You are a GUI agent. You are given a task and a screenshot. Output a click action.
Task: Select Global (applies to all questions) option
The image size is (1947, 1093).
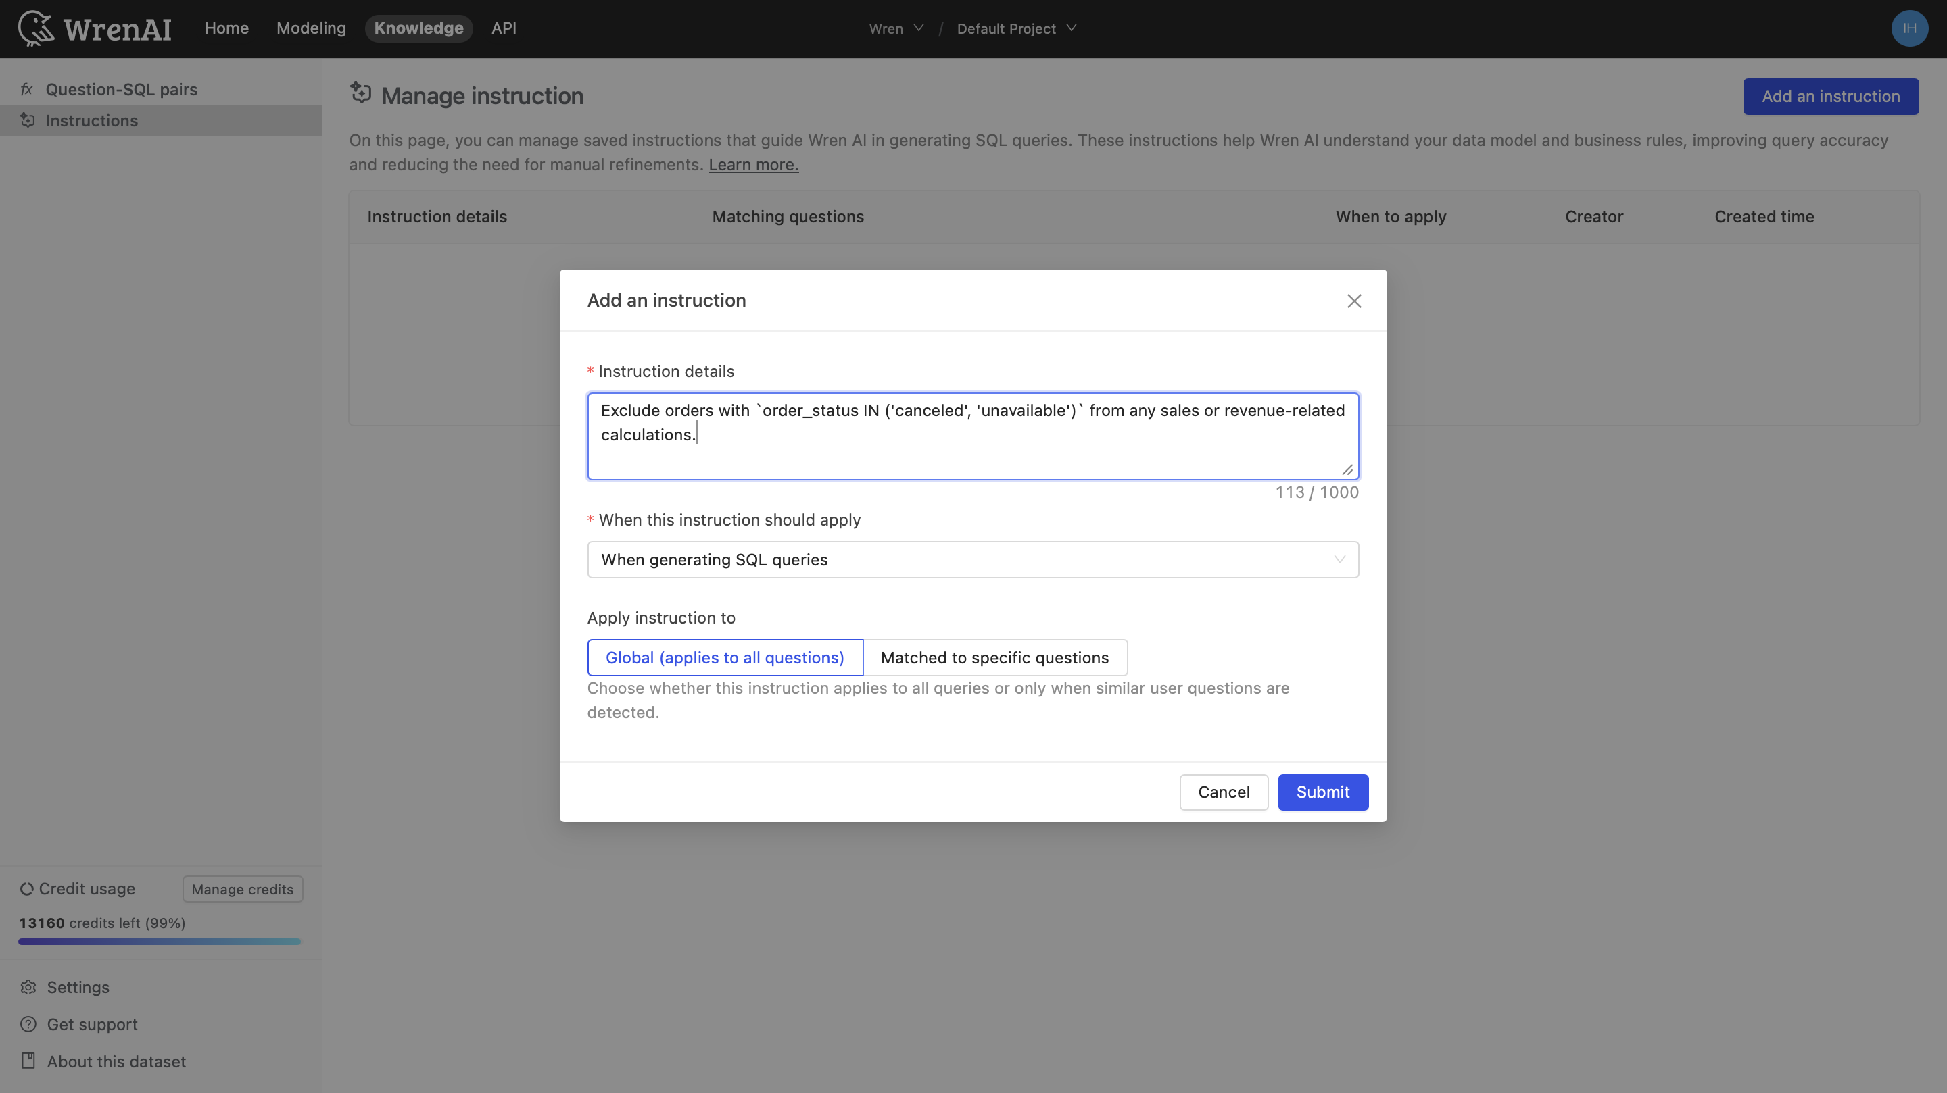click(x=724, y=657)
